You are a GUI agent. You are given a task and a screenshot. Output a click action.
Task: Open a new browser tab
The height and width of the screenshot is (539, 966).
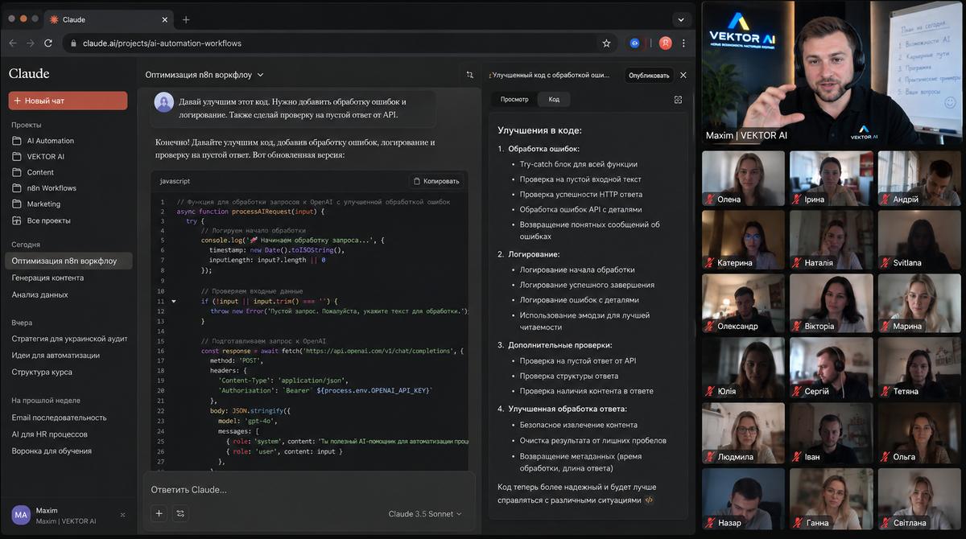tap(186, 19)
